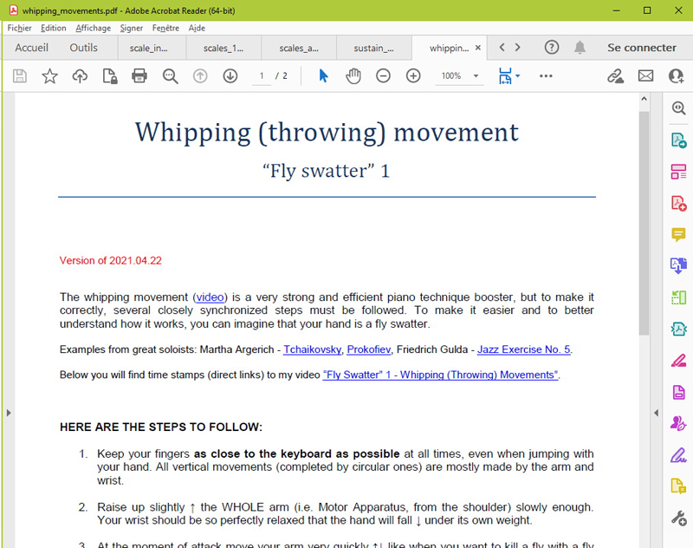Click the vertical document scrollbar
This screenshot has height=548, width=693.
pyautogui.click(x=644, y=225)
